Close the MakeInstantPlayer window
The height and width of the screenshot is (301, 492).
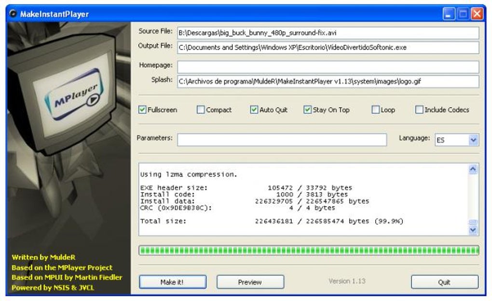(x=477, y=14)
